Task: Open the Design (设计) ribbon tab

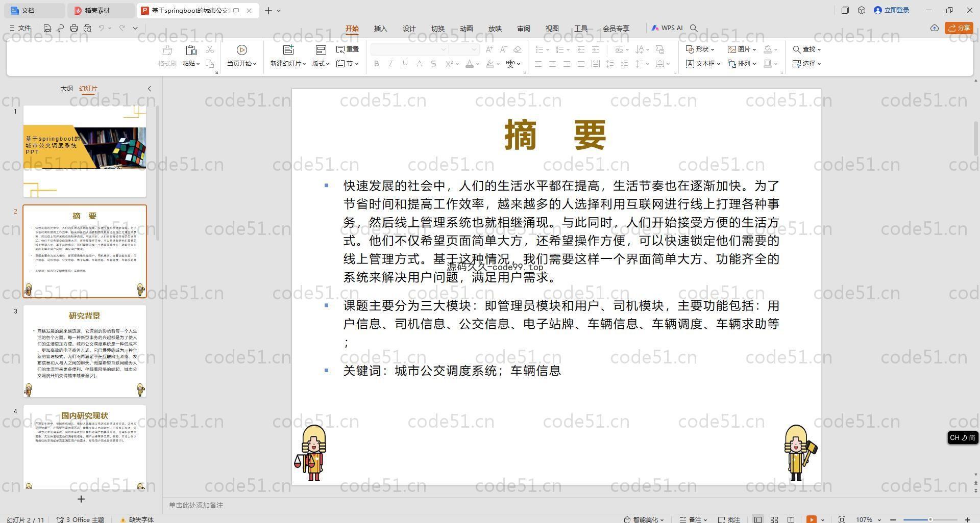Action: pos(409,29)
